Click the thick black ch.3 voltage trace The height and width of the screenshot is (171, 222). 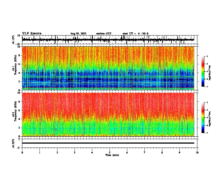coord(108,143)
